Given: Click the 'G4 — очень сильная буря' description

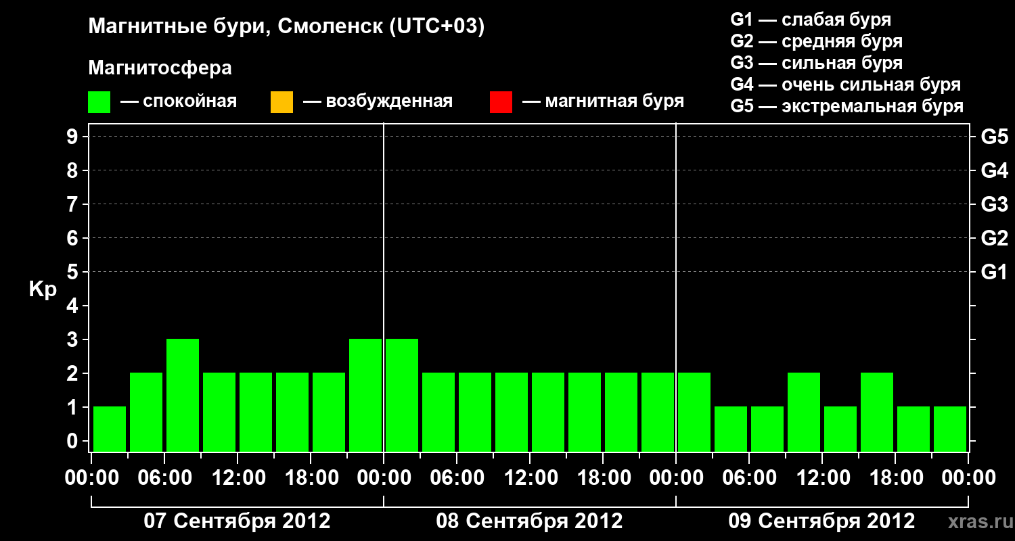Looking at the screenshot, I should [x=846, y=85].
